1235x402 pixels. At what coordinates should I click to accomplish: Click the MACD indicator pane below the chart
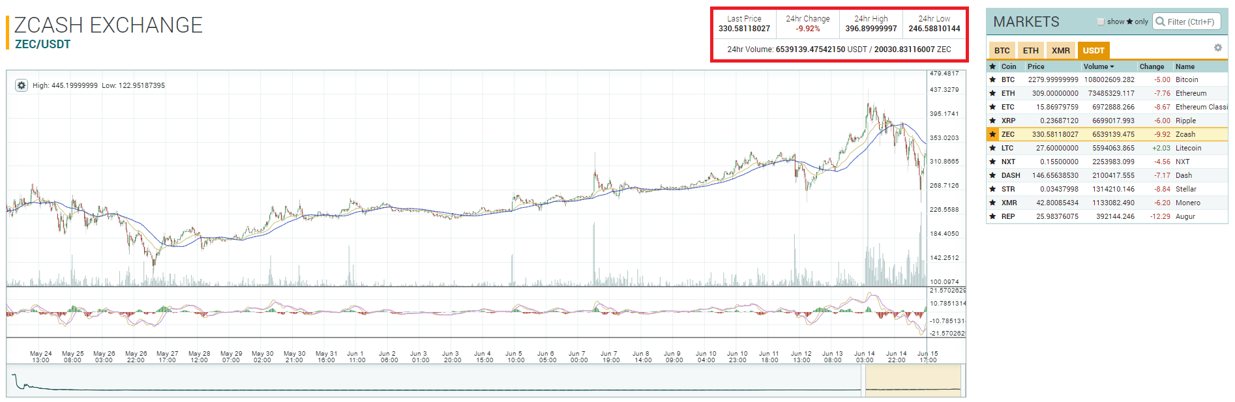[x=466, y=312]
